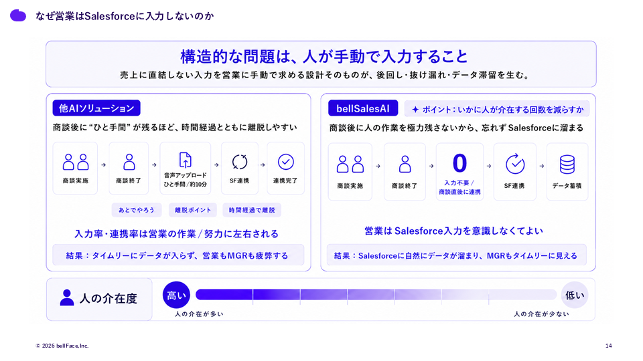This screenshot has height=361, width=643.
Task: Click the single person icon above 商談終了 in 他AIソリューション panel
Action: [129, 162]
